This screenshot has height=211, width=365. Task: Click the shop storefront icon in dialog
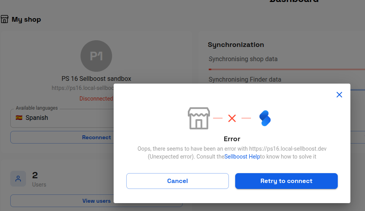[x=199, y=118]
